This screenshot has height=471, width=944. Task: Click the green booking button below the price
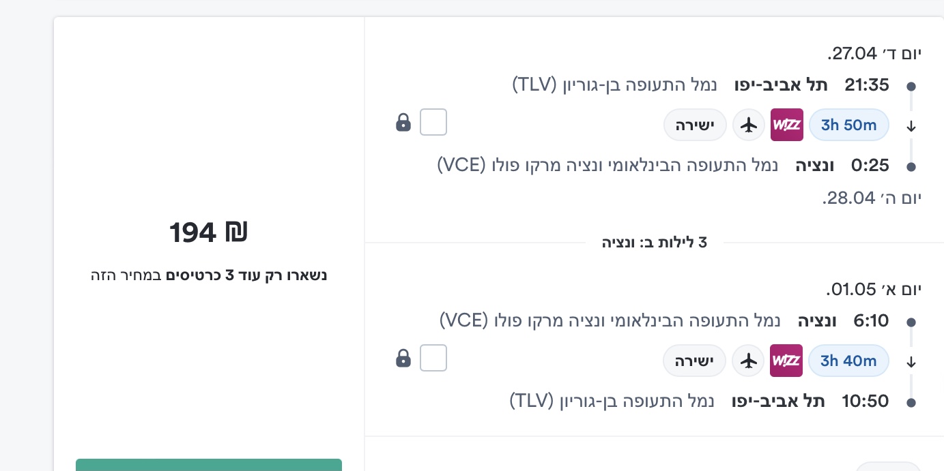point(208,465)
